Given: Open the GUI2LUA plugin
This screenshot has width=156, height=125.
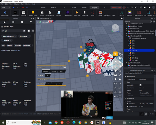Looking at the screenshot, I should [23, 13].
